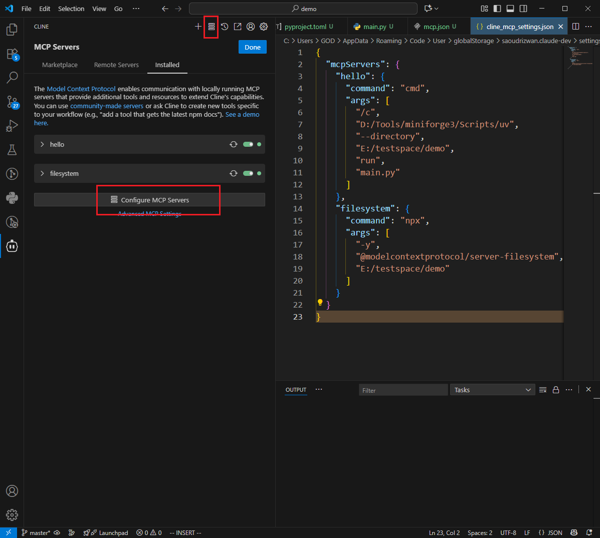Open the community-made servers link
Viewport: 600px width, 538px height.
tap(107, 106)
